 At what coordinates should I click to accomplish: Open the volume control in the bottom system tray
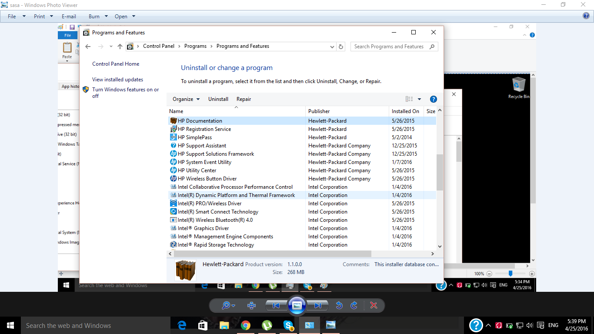(x=529, y=325)
